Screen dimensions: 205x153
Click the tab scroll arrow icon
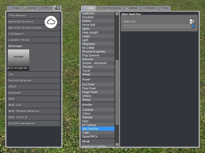click(58, 8)
